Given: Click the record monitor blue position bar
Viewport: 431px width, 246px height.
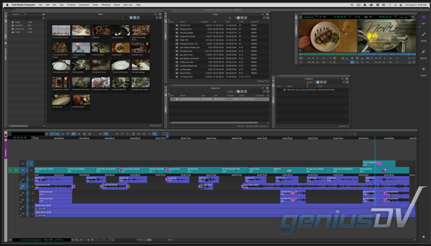Looking at the screenshot, I should click(x=387, y=55).
